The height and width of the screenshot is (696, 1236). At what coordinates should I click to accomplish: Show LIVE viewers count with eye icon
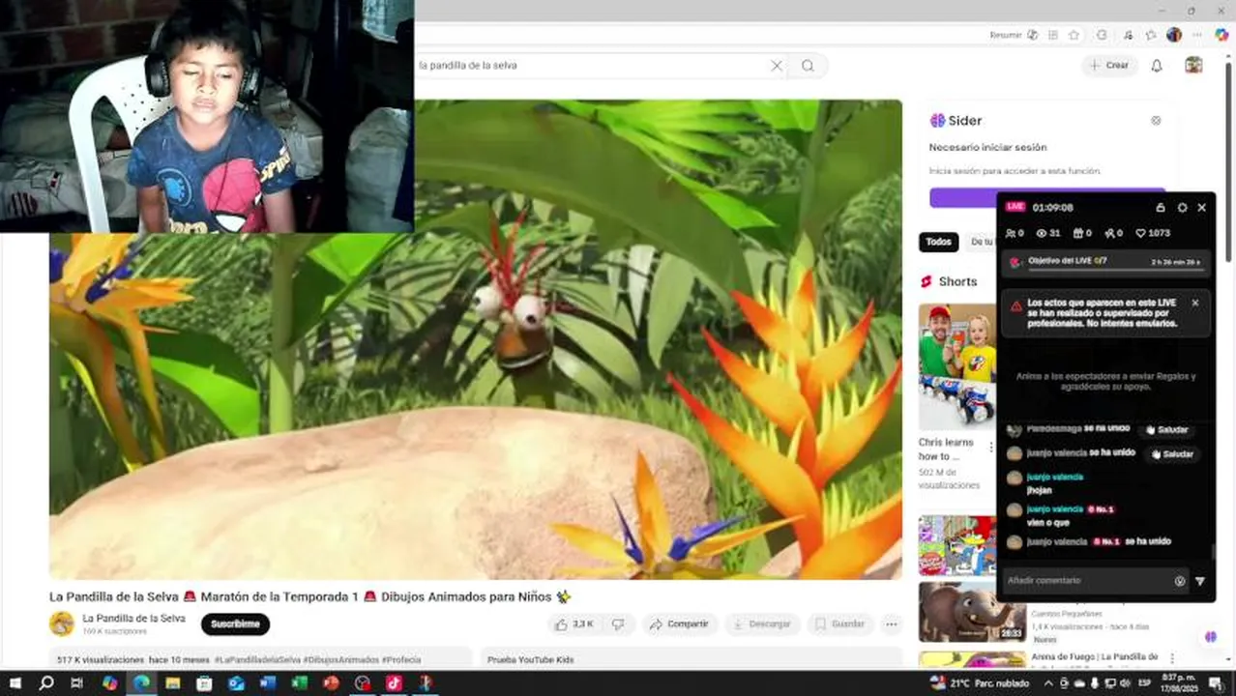coord(1048,233)
